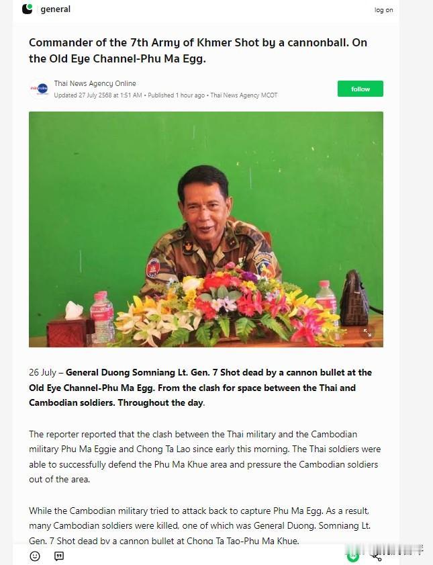The width and height of the screenshot is (433, 565).
Task: Click the Updated 27 July 2568 timestamp
Action: point(98,95)
